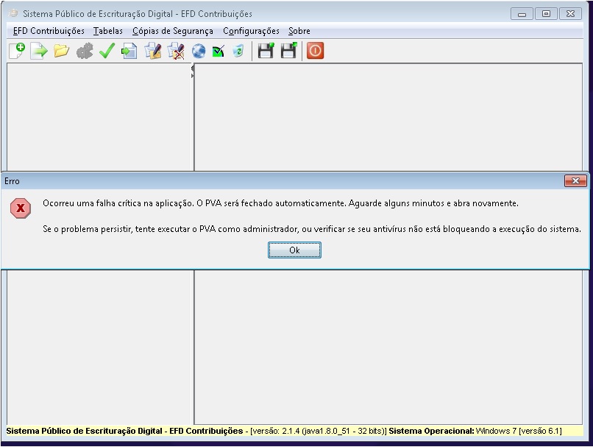Click the import file green arrow icon
The image size is (593, 447).
(38, 51)
